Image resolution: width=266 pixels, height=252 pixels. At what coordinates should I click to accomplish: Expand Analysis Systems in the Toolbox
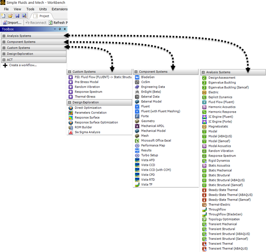tap(4, 36)
